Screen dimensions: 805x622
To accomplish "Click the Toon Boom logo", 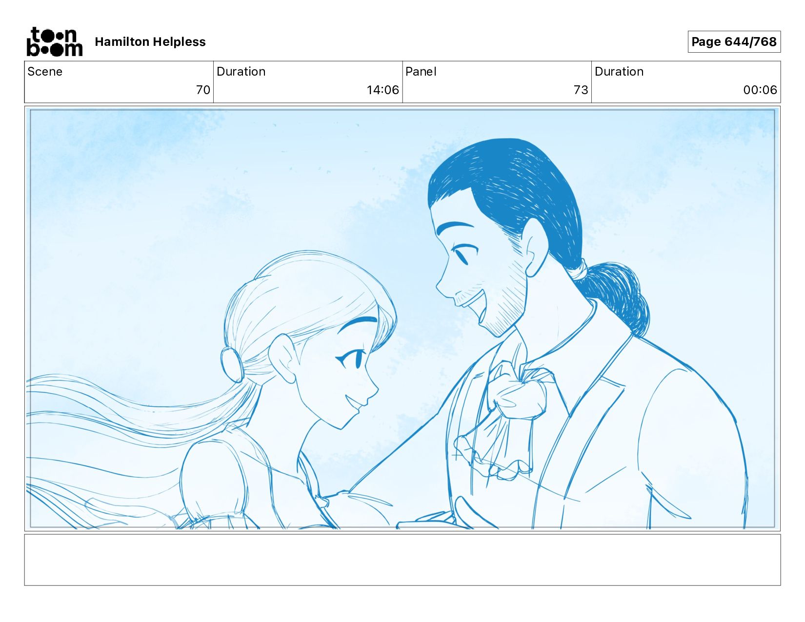I will coord(54,41).
